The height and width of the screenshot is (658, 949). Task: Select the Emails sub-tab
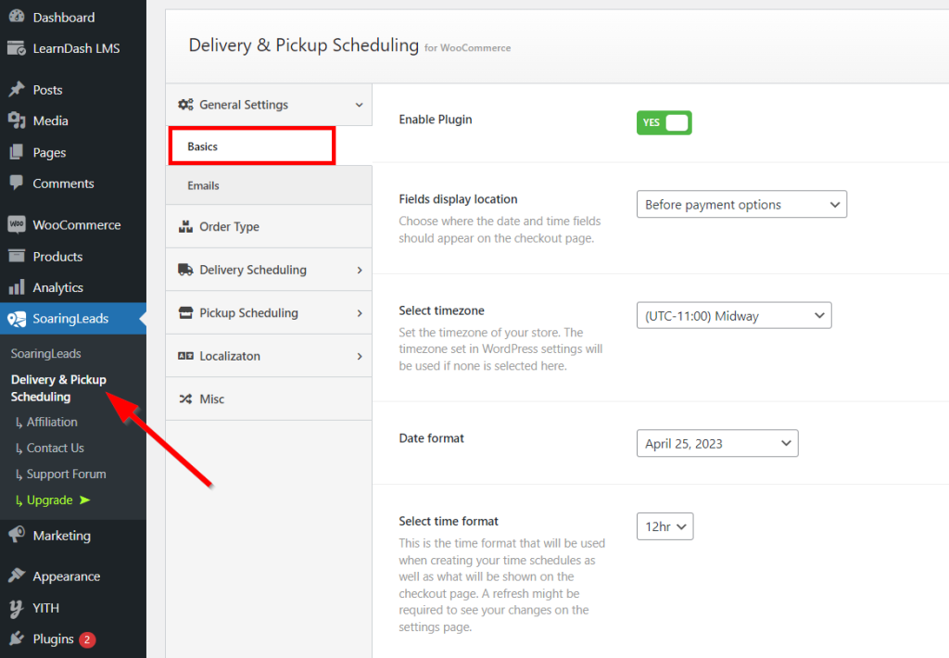point(269,185)
